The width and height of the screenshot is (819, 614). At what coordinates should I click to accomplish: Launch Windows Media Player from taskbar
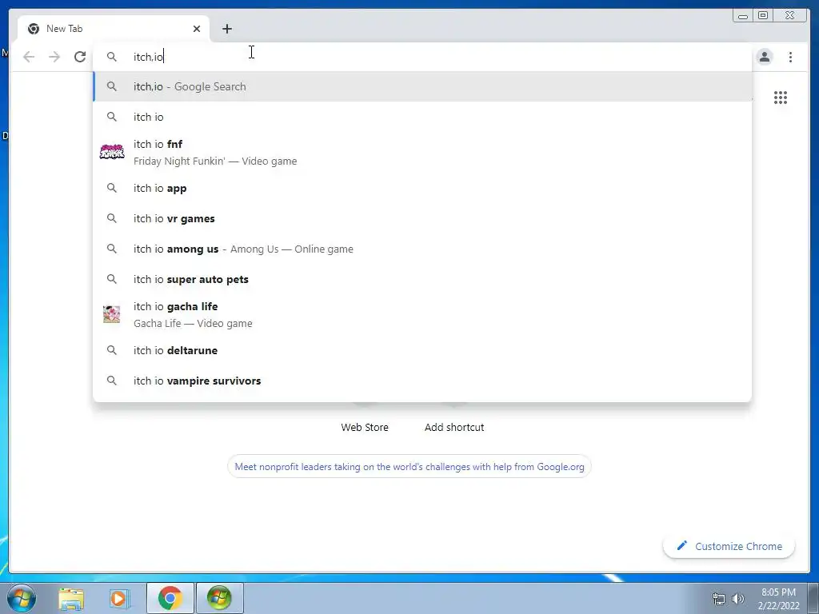coord(120,598)
